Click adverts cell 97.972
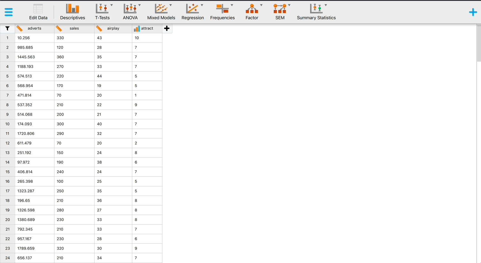The width and height of the screenshot is (481, 263). point(34,162)
